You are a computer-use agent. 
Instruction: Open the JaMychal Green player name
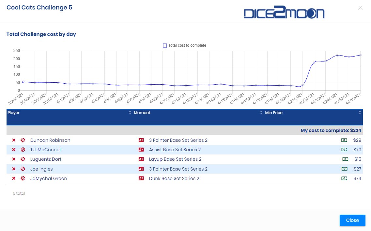pyautogui.click(x=49, y=178)
